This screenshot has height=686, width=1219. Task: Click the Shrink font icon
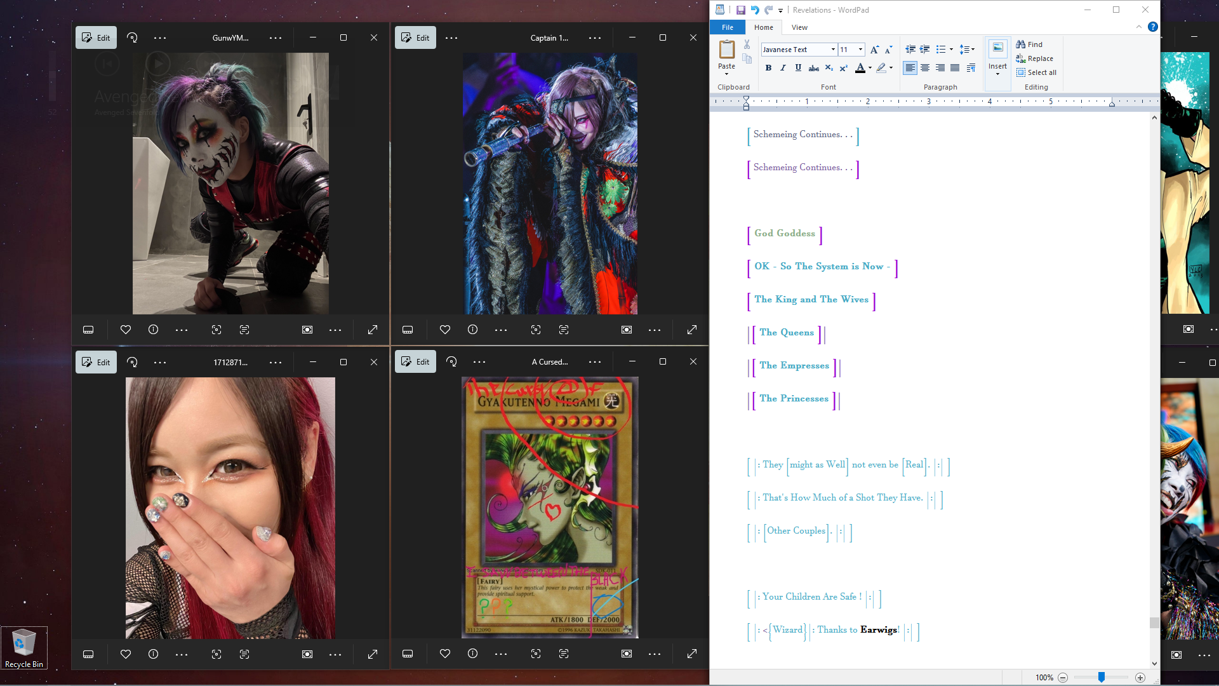click(888, 50)
